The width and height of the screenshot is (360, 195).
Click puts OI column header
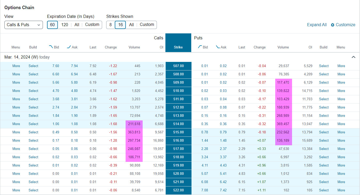point(310,47)
